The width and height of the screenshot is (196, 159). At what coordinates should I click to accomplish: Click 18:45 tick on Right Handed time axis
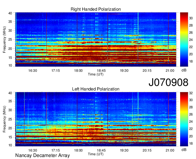tap(101, 71)
